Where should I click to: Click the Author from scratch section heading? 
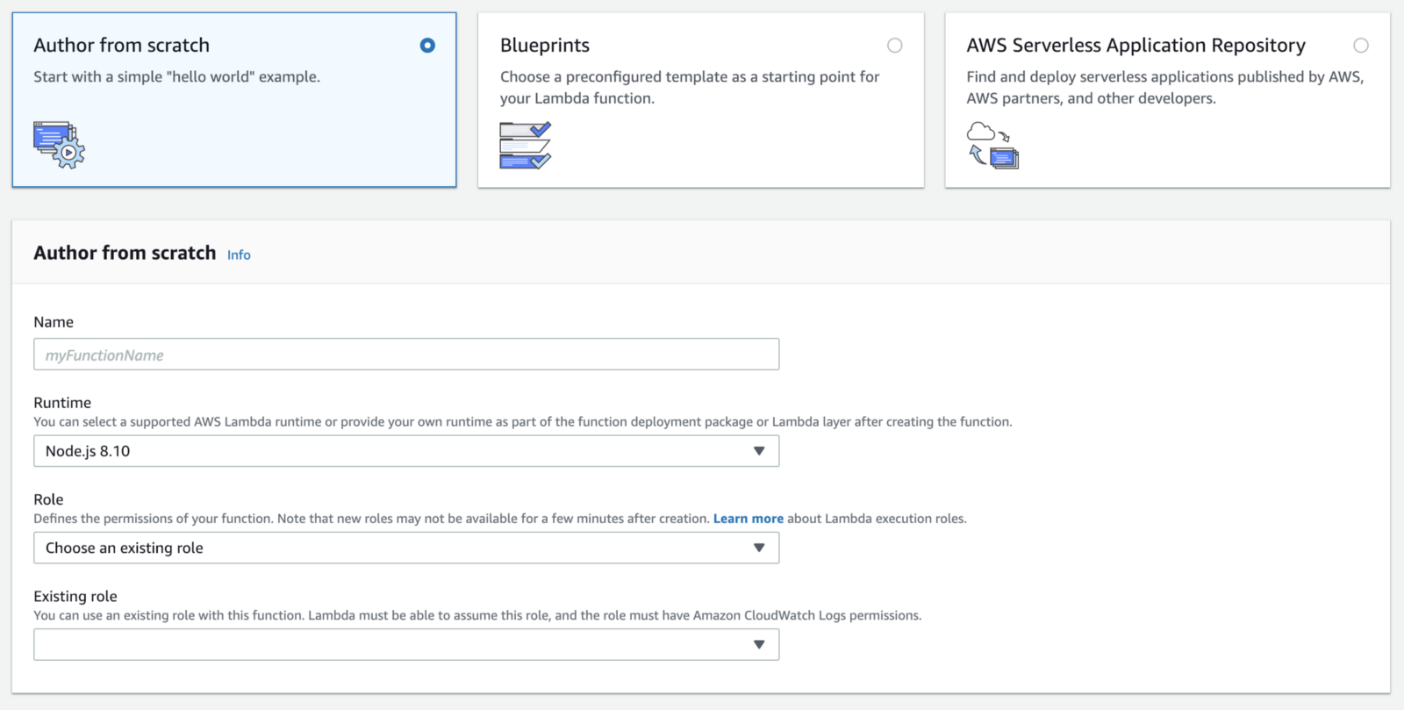[125, 253]
